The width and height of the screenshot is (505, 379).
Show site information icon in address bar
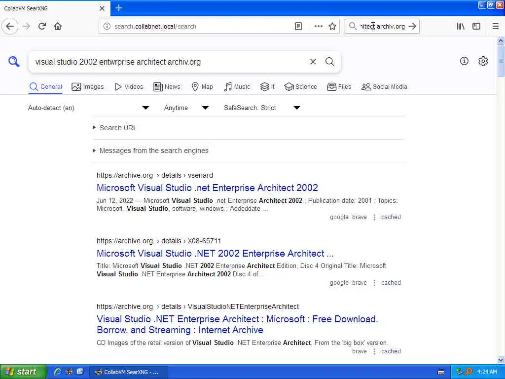(107, 26)
